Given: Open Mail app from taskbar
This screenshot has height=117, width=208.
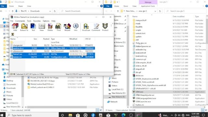Looking at the screenshot, I should click(108, 115).
